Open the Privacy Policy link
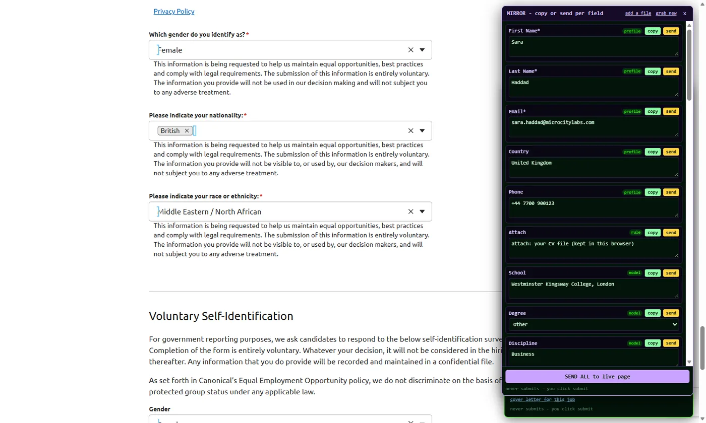Image resolution: width=706 pixels, height=423 pixels. [x=174, y=11]
